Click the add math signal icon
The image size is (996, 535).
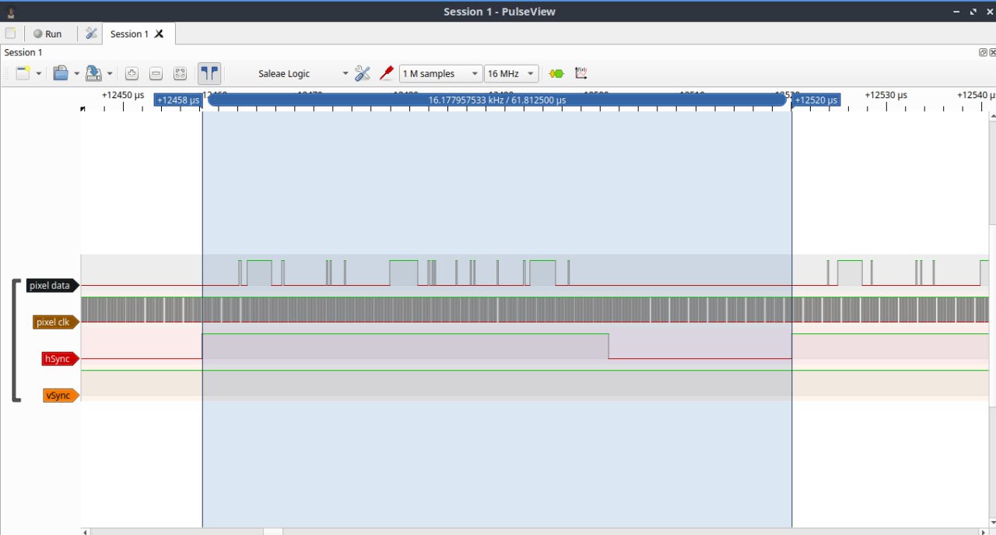581,73
